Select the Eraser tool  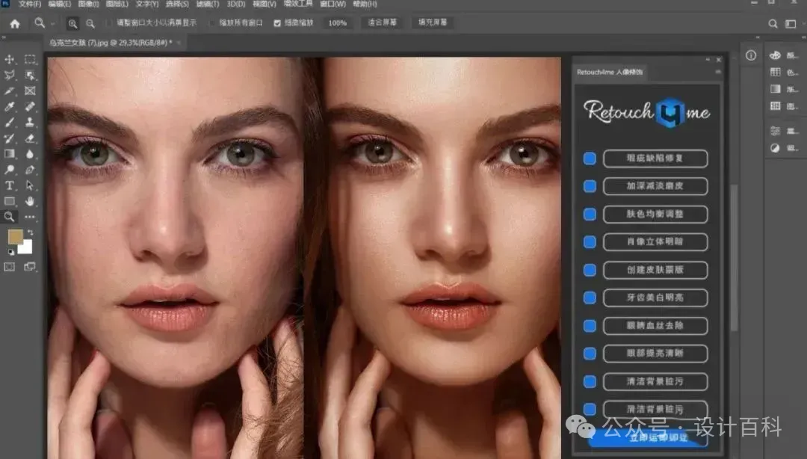point(30,138)
